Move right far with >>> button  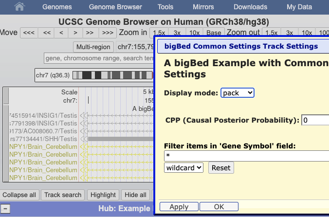[x=108, y=33]
